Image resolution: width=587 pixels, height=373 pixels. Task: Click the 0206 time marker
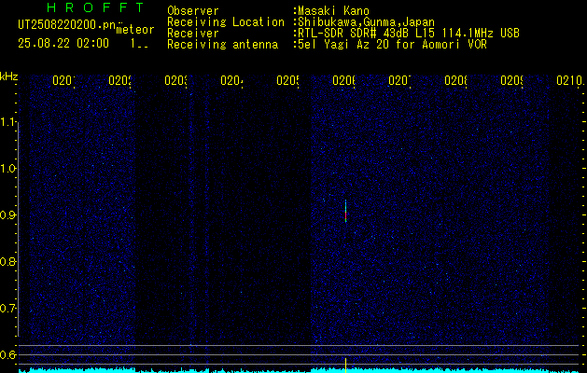343,80
